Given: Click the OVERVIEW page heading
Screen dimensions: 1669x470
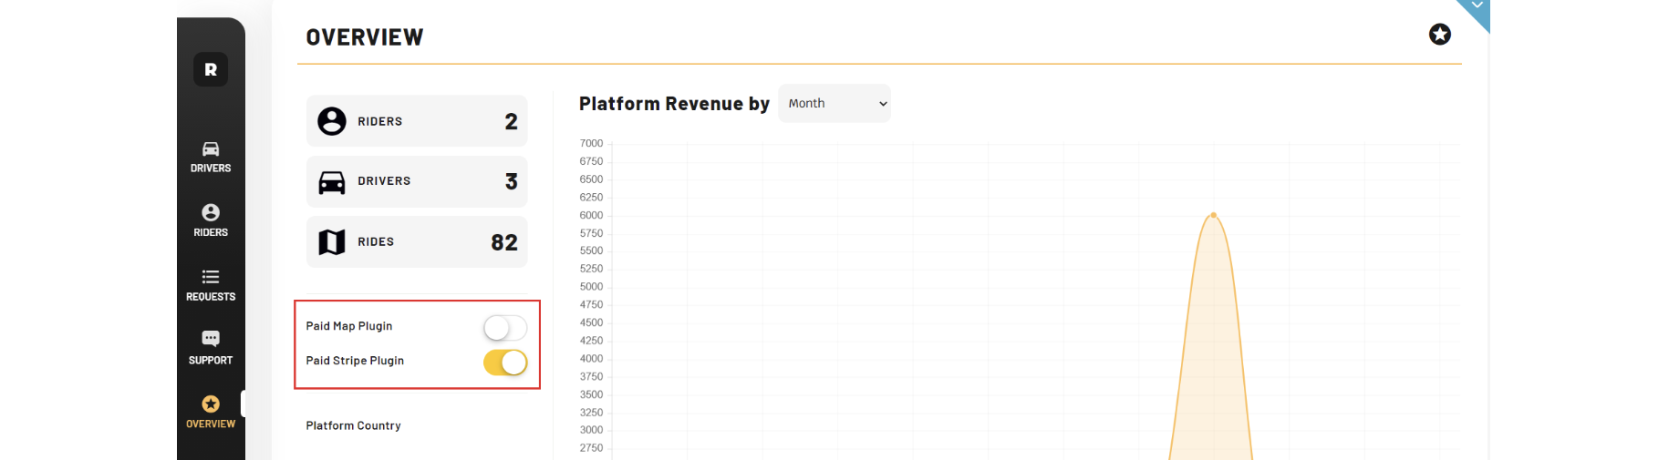Looking at the screenshot, I should (365, 37).
